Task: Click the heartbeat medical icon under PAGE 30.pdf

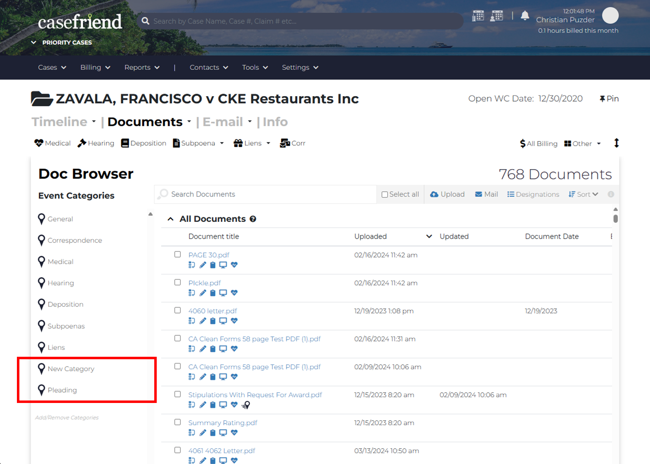Action: pos(234,265)
